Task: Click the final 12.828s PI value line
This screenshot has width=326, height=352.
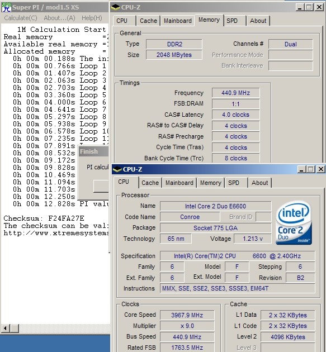Action: (60, 204)
